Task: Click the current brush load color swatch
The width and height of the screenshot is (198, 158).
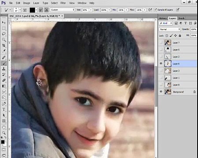Action: tap(32, 10)
